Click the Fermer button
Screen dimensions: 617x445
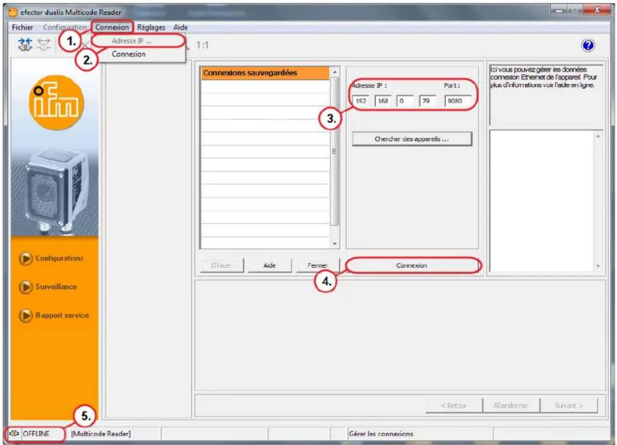(317, 265)
